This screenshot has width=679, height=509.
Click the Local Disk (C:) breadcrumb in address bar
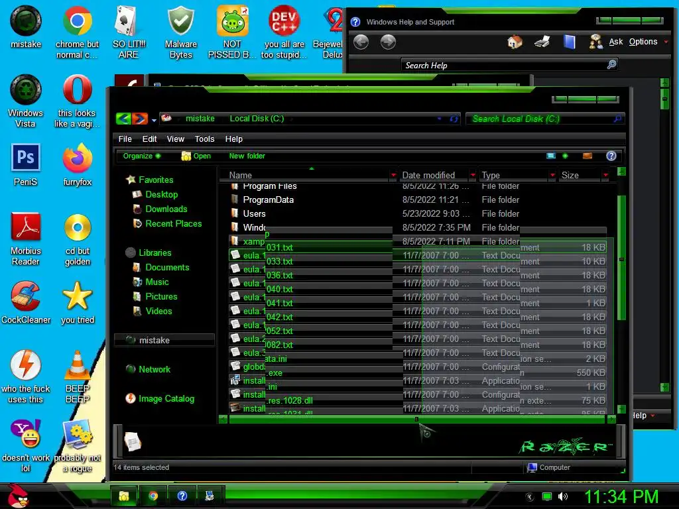click(257, 119)
